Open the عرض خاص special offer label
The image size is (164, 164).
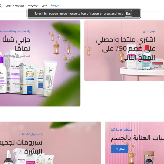coord(149,31)
